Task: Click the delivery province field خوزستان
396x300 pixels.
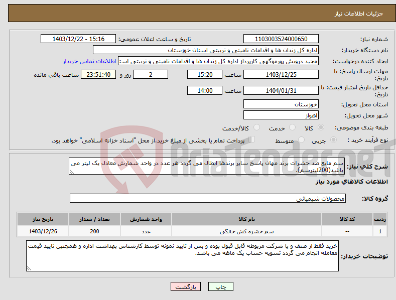Action: [x=281, y=104]
